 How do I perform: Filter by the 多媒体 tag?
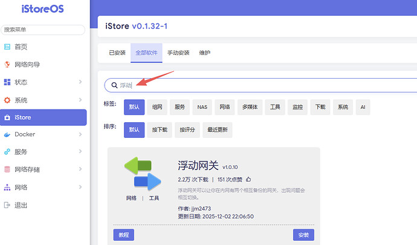[x=250, y=107]
